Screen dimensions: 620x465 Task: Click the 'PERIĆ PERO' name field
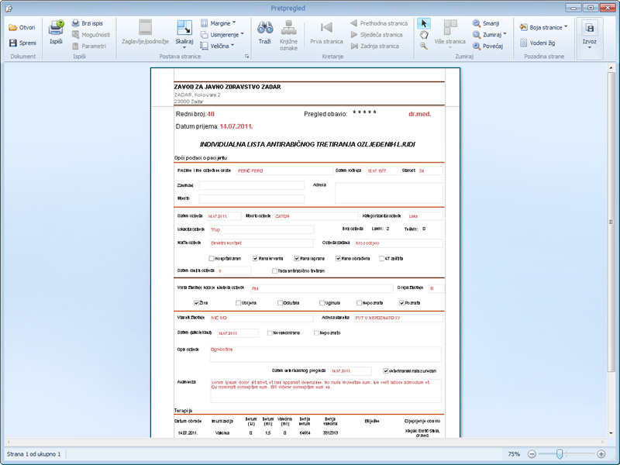[284, 170]
